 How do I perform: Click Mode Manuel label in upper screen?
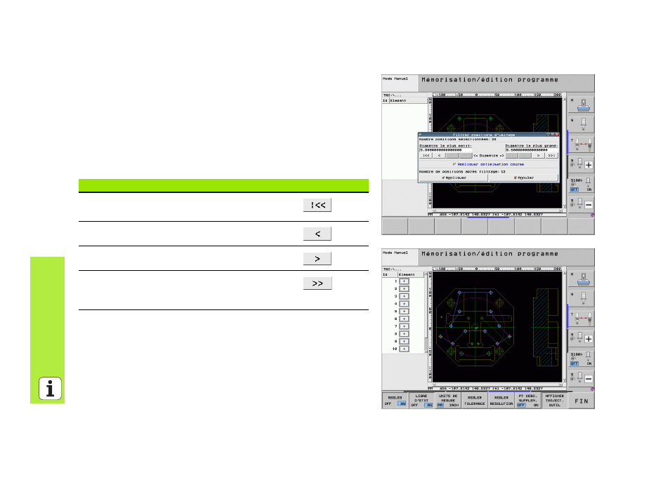pos(395,79)
